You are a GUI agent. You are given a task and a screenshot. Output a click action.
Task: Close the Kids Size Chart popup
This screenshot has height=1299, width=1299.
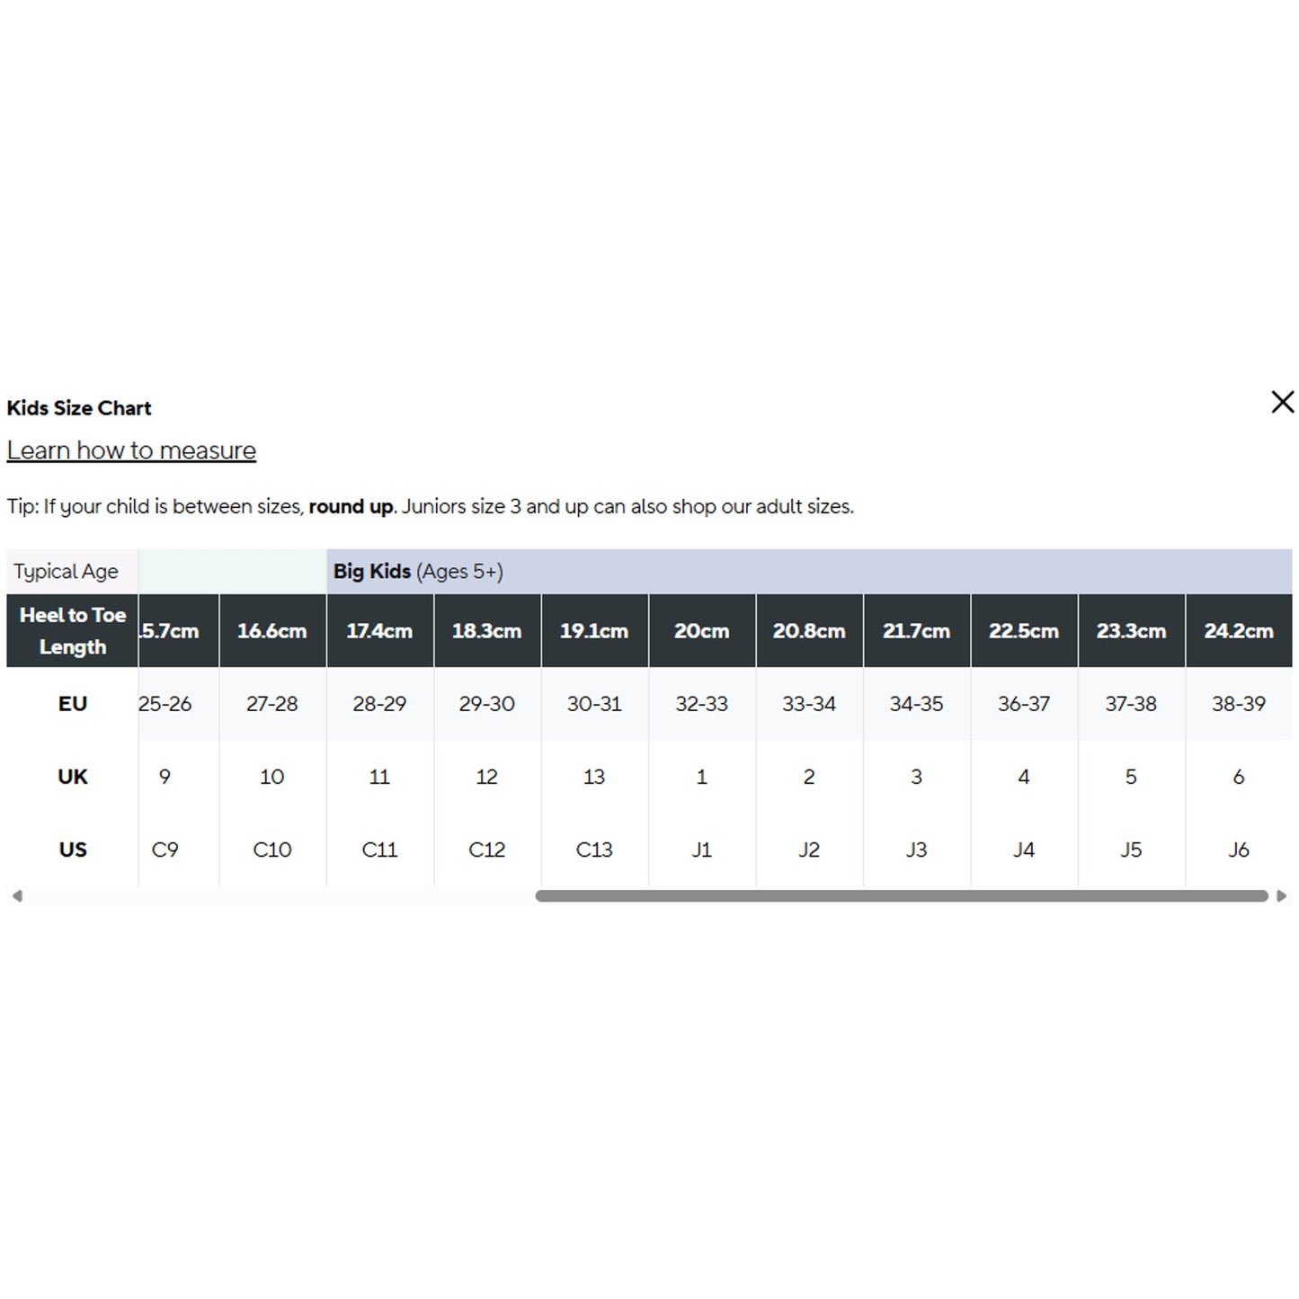(x=1282, y=402)
